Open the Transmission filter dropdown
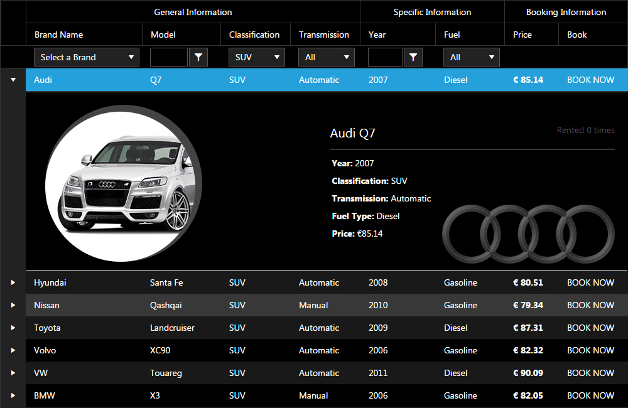This screenshot has height=408, width=628. click(326, 57)
